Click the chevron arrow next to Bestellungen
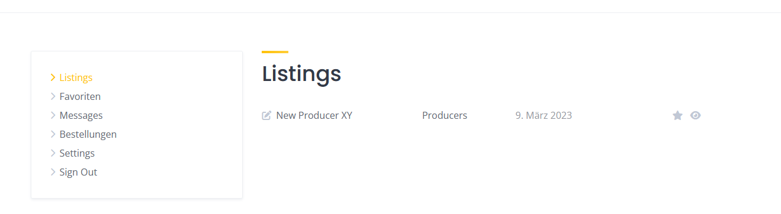781x214 pixels. point(53,134)
